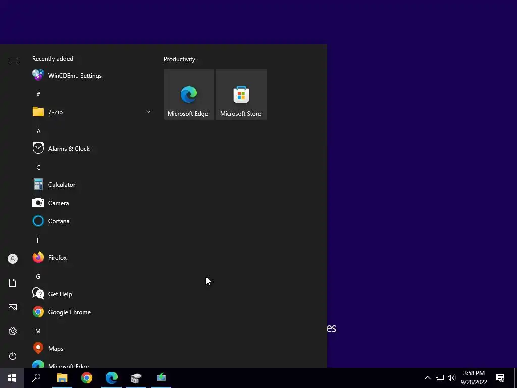Open Pictures from Start sidebar
Screen dimensions: 517x388
[x=13, y=307]
